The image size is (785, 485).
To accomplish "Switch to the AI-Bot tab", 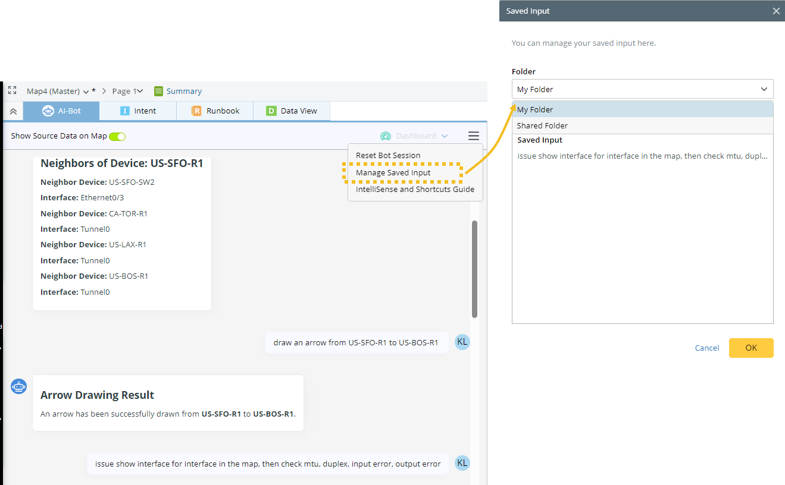I will point(61,111).
